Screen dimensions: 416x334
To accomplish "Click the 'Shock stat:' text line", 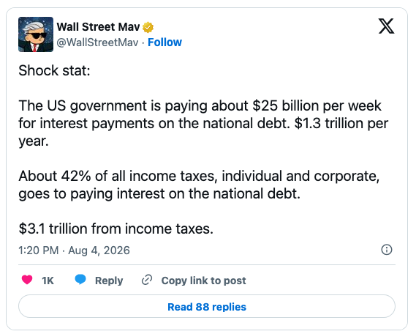I will (x=54, y=70).
